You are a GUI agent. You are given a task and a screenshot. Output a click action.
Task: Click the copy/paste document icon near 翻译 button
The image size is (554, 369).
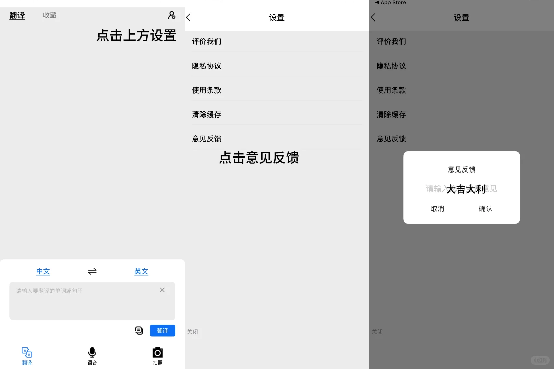coord(139,330)
